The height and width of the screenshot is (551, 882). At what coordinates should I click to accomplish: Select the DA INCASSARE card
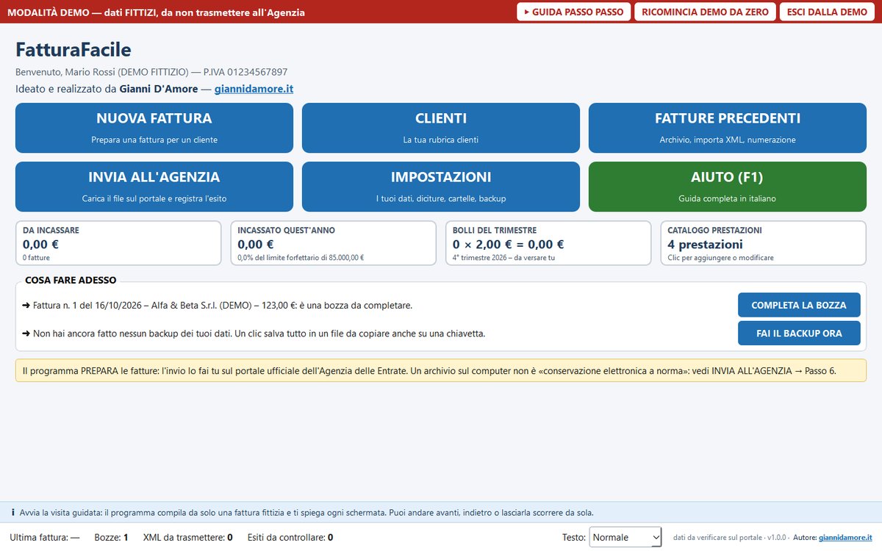[x=118, y=243]
